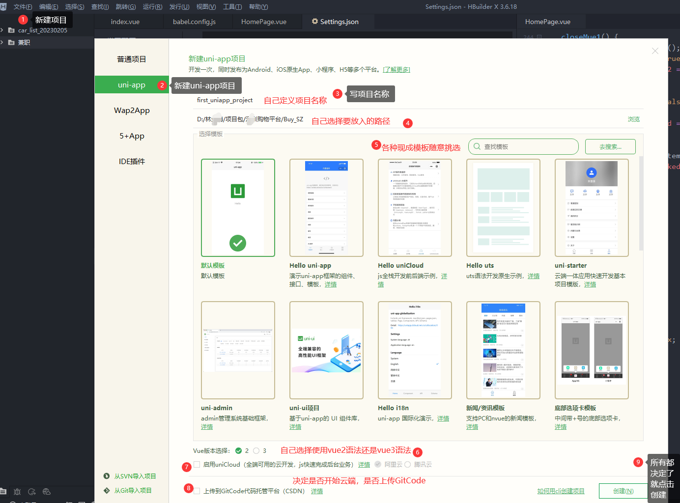Expand the 兼职 project arrow
The image size is (680, 503).
coord(2,42)
